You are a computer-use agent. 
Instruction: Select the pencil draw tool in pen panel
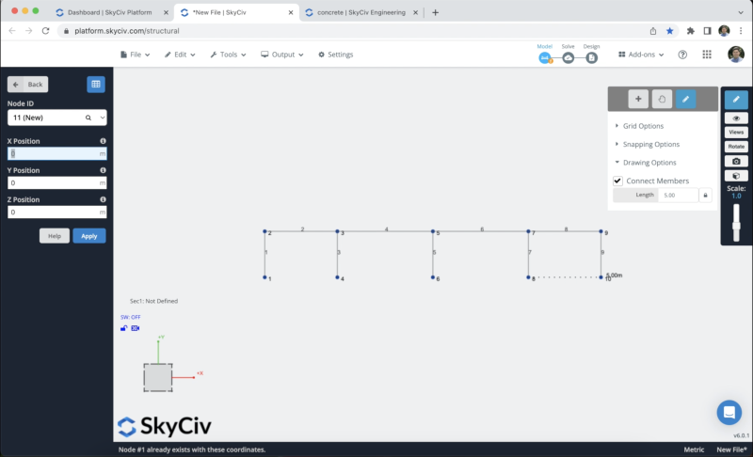pos(686,99)
